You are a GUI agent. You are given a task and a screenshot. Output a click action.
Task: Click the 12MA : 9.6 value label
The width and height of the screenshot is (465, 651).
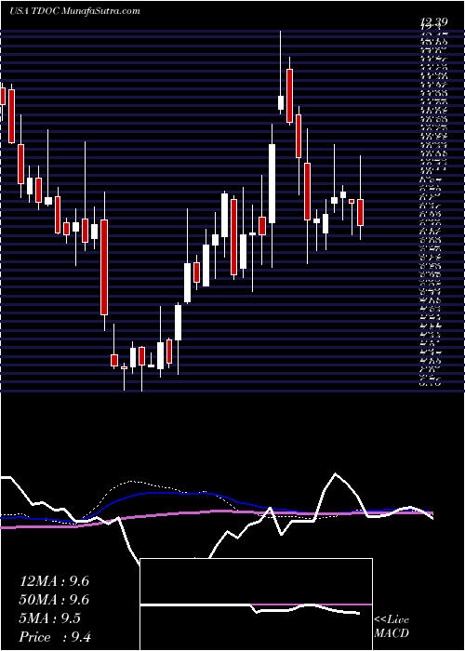pos(54,581)
